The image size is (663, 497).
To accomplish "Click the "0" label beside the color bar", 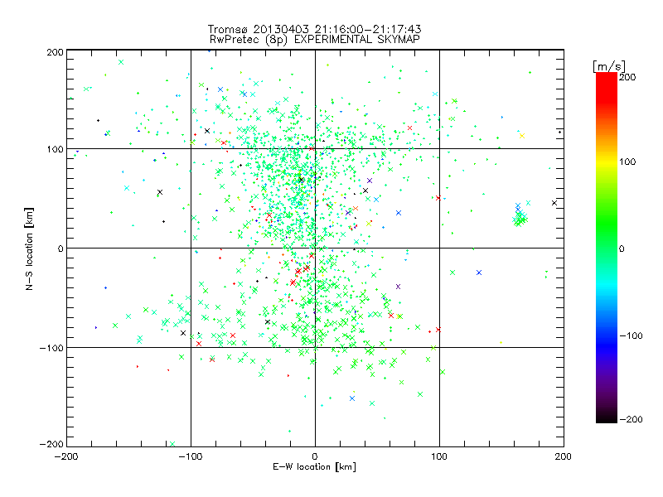I will [622, 248].
